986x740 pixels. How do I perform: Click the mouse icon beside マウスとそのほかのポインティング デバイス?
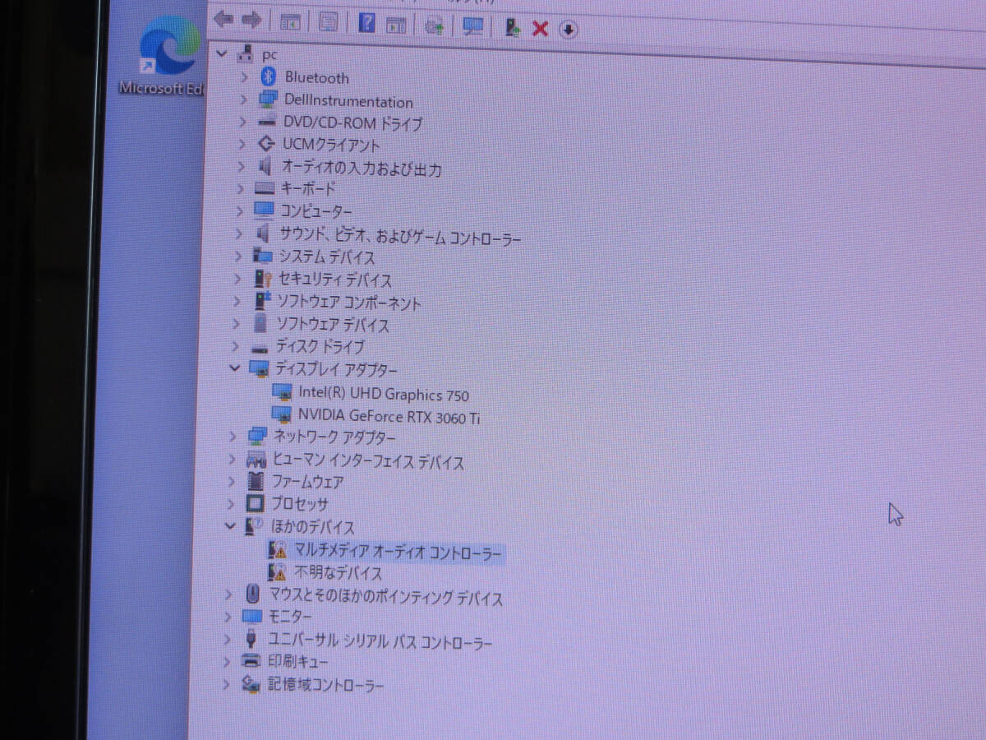click(x=253, y=594)
